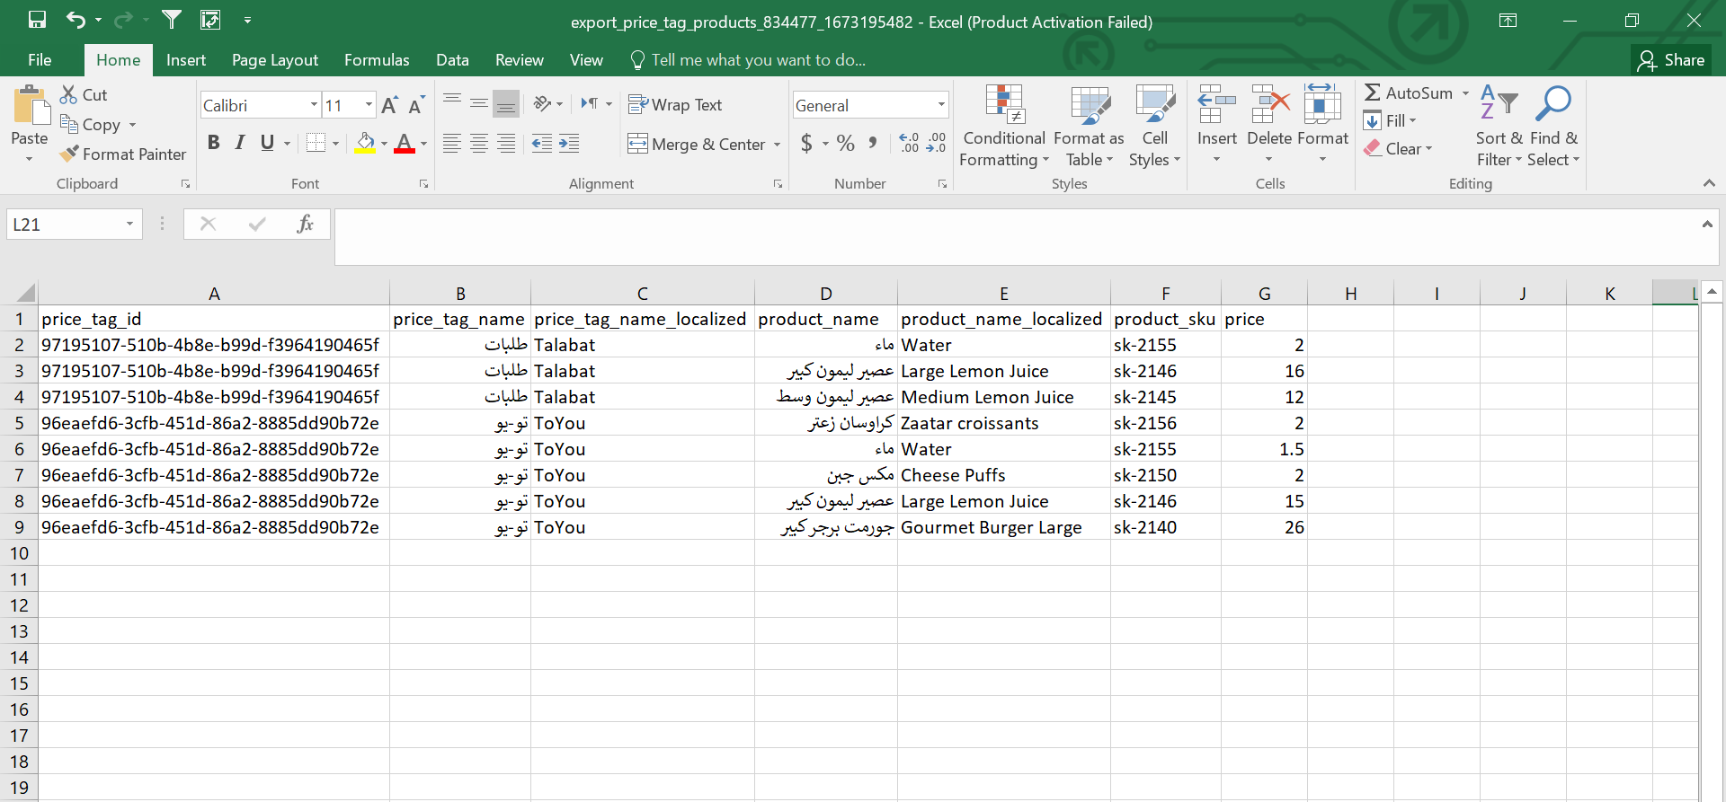Click the Center align text icon

tap(479, 144)
